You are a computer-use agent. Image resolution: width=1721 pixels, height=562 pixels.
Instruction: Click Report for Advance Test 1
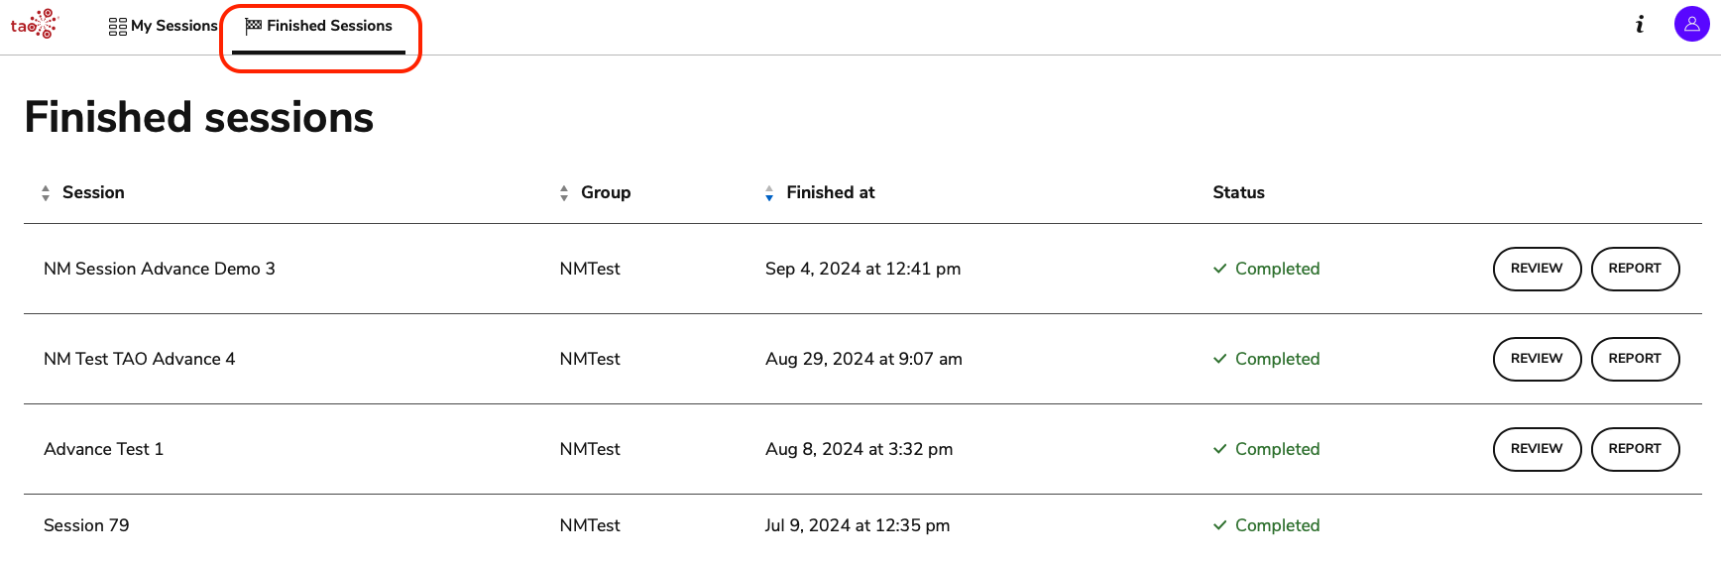[x=1635, y=449]
